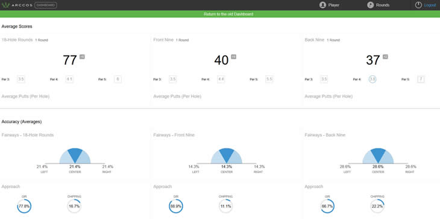
Task: Click the Arccos logo icon
Action: pyautogui.click(x=5, y=5)
